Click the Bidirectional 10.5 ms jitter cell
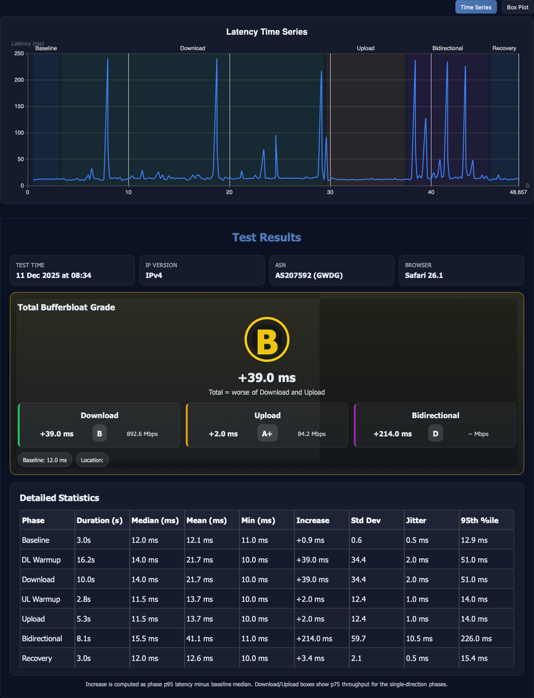Screen dimensions: 534x698 click(430, 639)
